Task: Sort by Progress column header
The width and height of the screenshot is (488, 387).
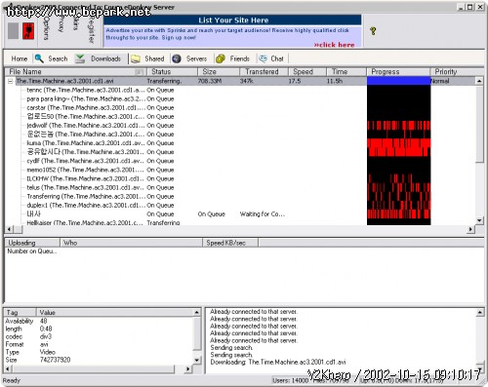Action: point(398,71)
